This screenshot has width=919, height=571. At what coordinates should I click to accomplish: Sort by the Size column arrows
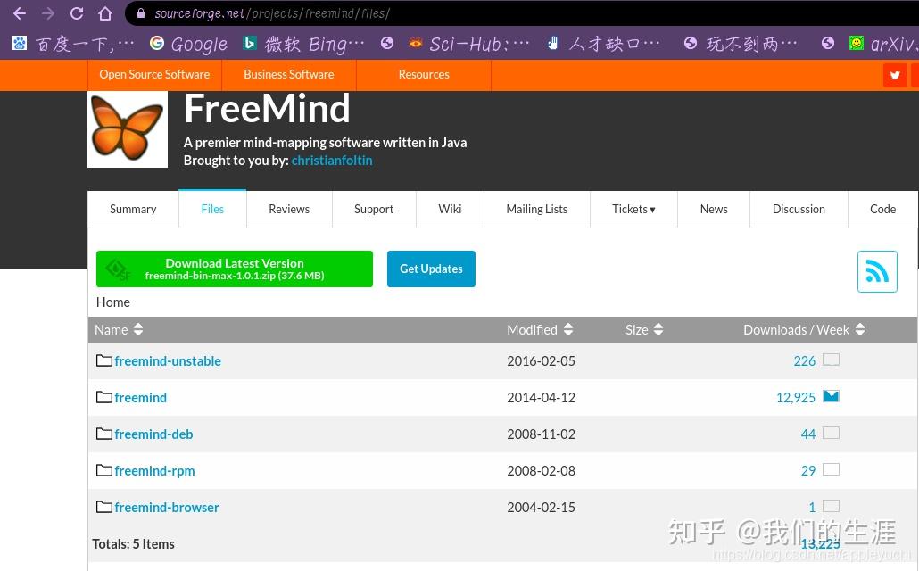point(658,329)
